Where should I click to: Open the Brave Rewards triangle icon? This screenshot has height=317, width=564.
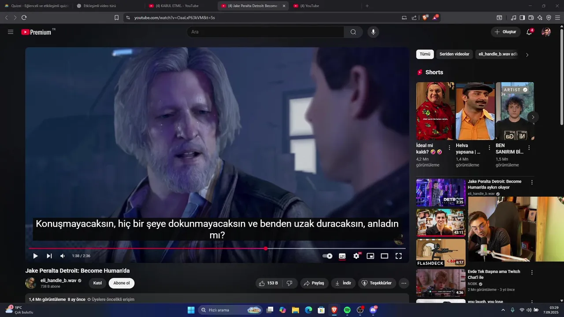[435, 18]
